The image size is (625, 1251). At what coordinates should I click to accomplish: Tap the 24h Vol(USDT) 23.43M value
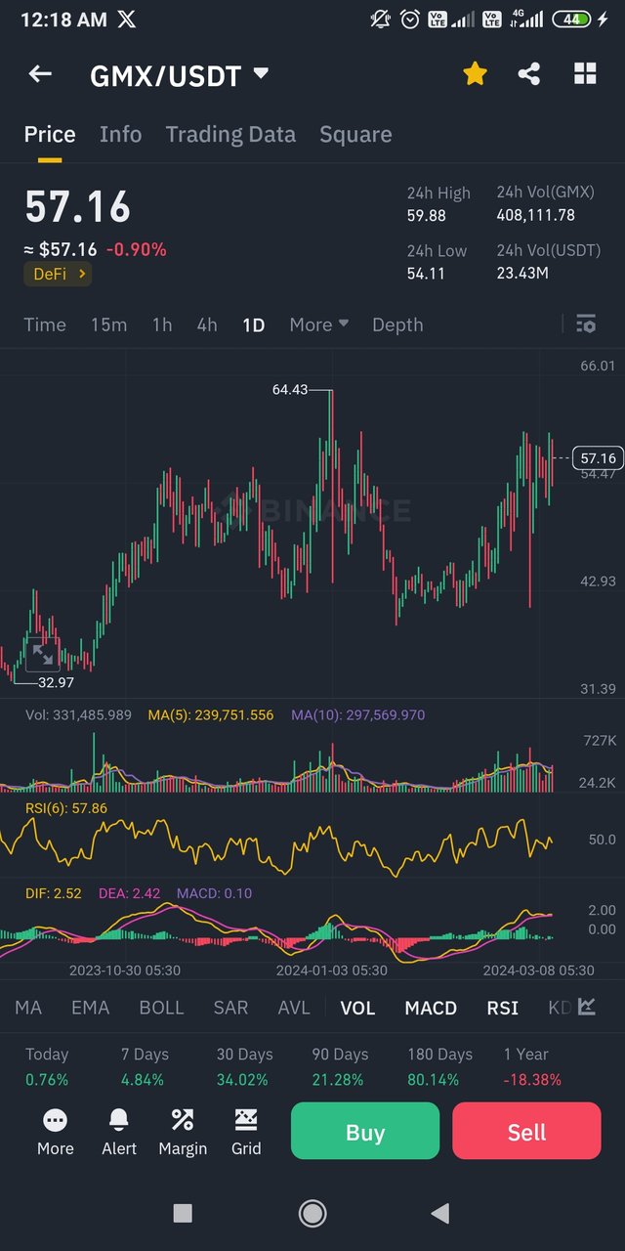pyautogui.click(x=522, y=274)
